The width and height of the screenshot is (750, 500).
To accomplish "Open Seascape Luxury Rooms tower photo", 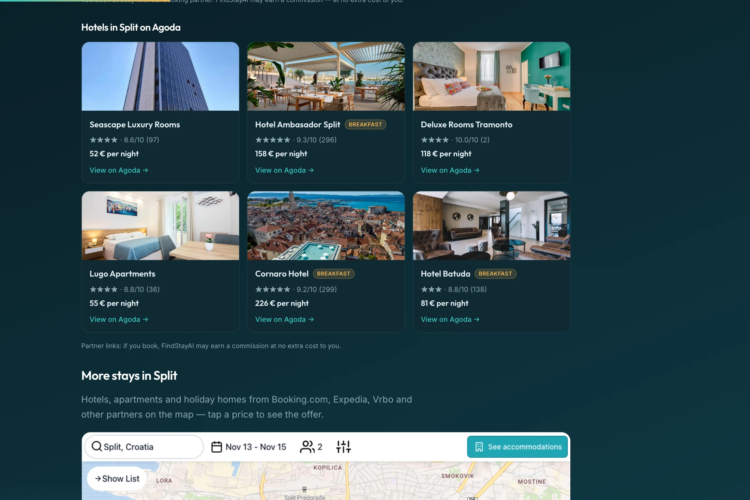I will (160, 76).
